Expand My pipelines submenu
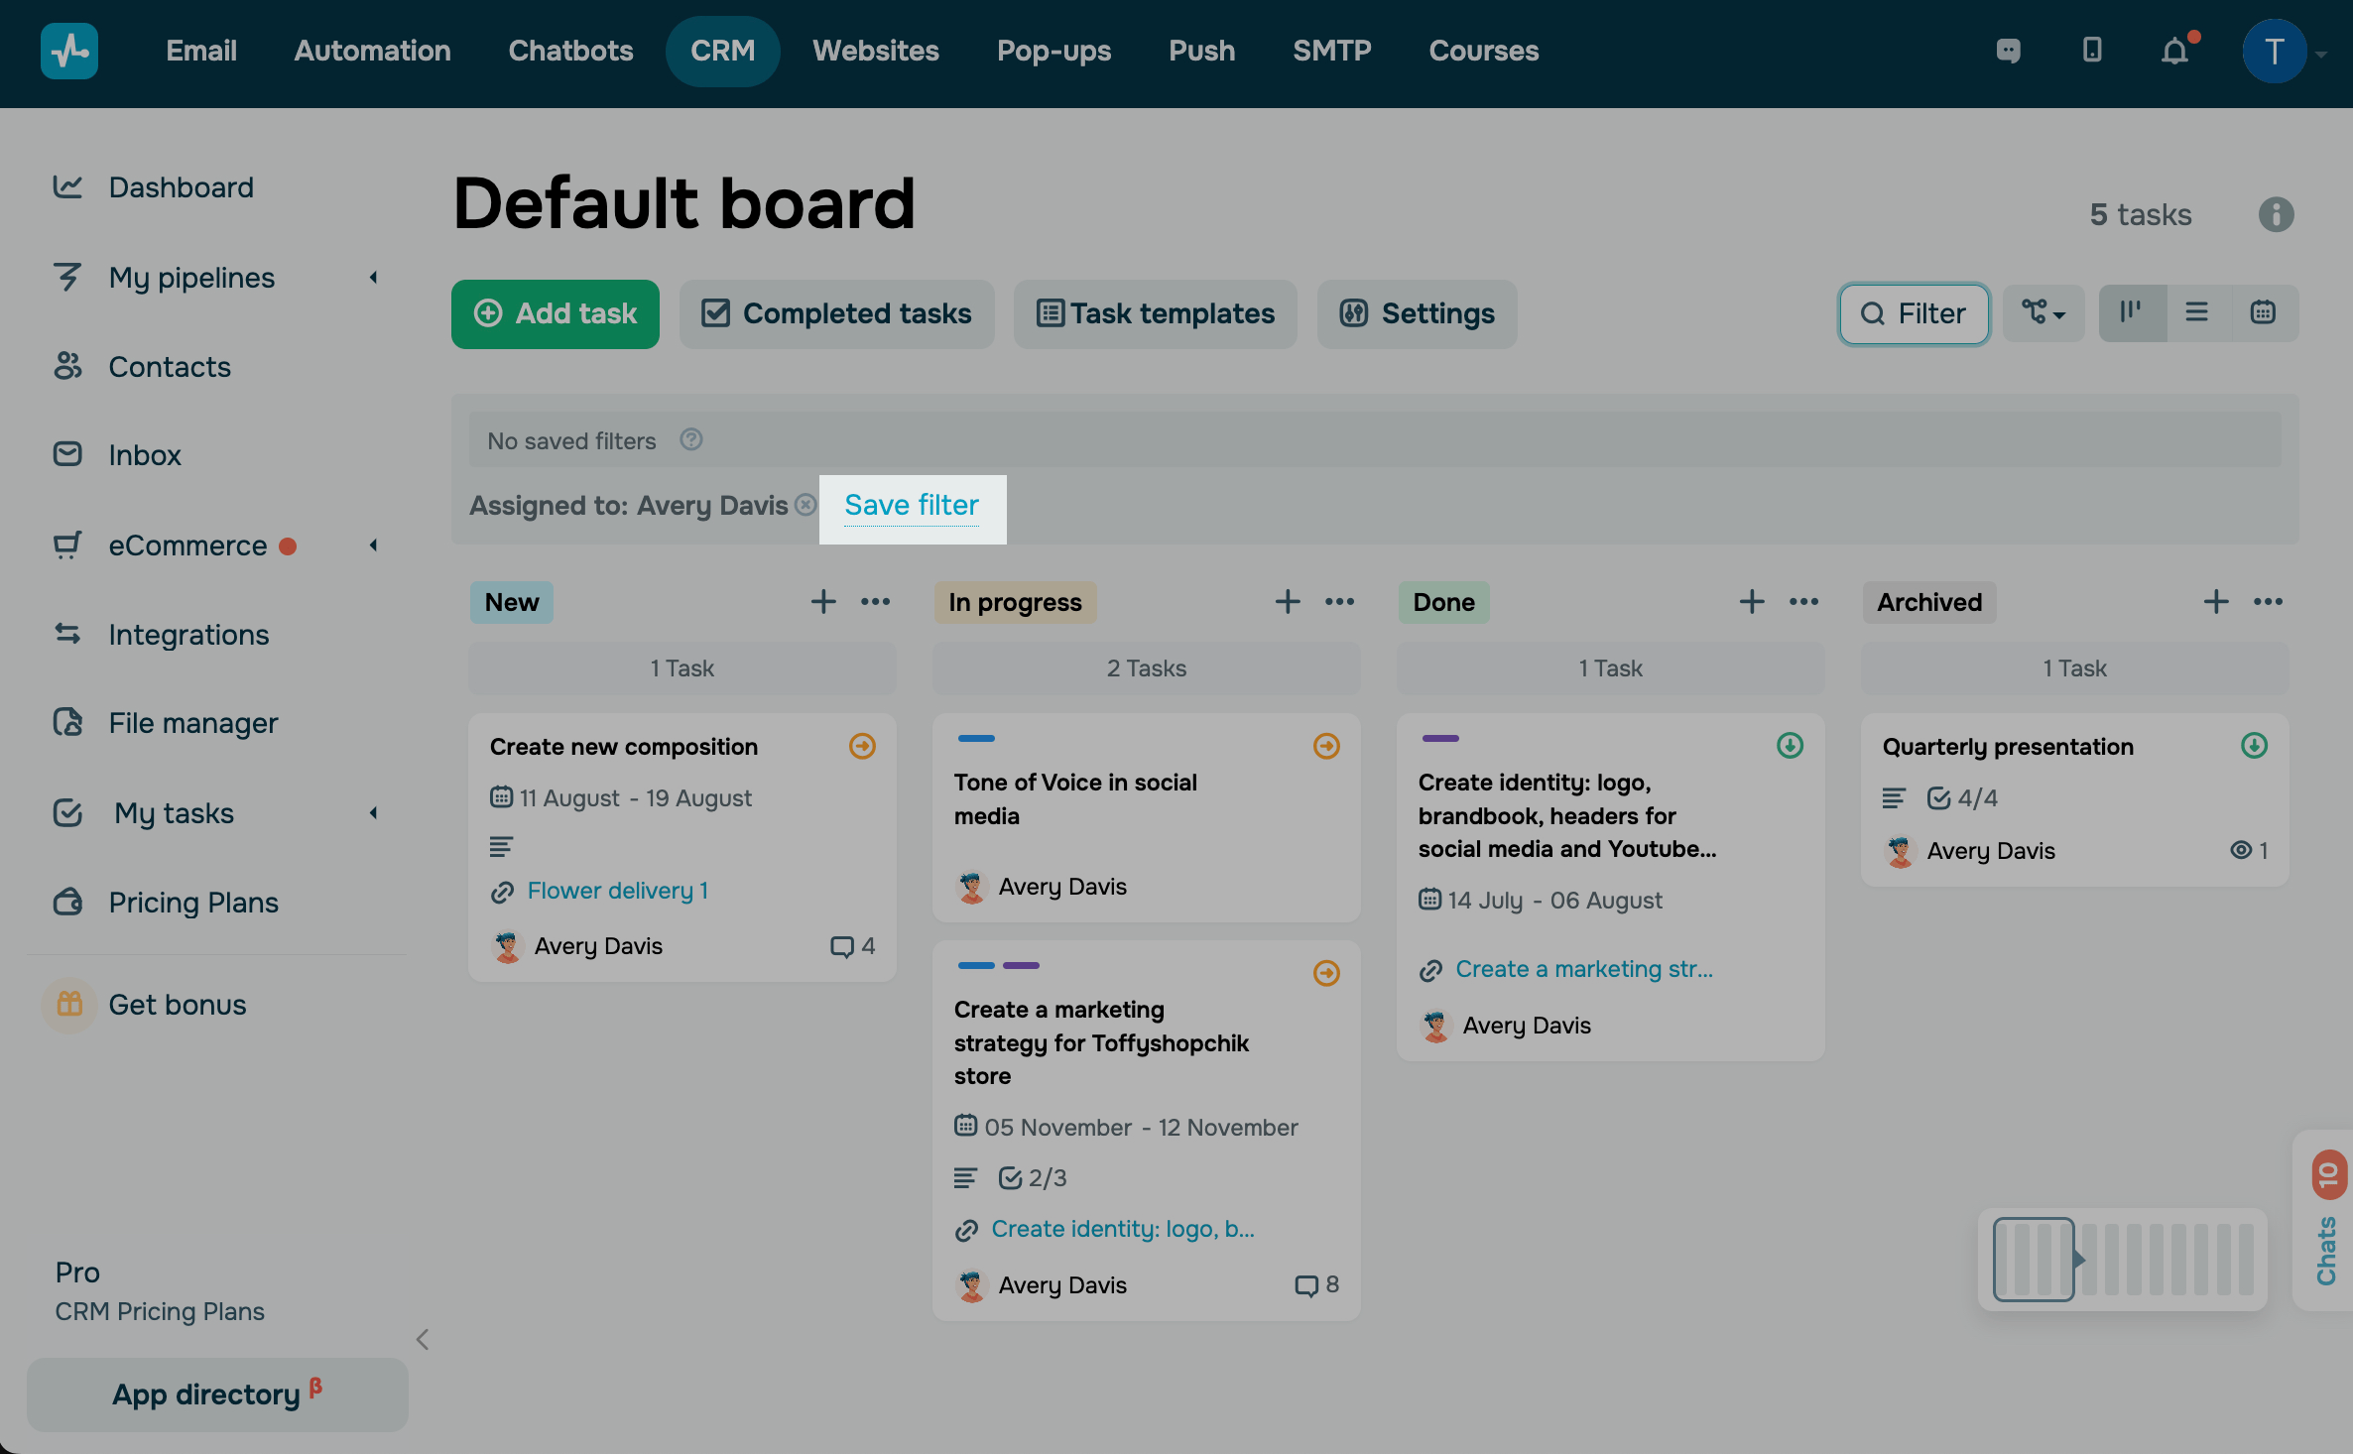 [x=374, y=278]
